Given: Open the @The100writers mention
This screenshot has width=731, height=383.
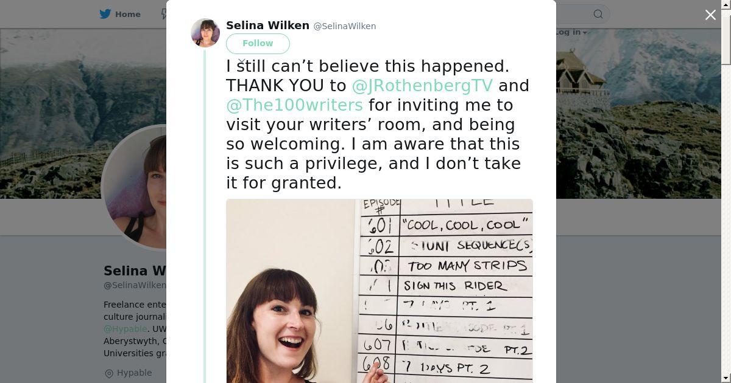Looking at the screenshot, I should 294,105.
